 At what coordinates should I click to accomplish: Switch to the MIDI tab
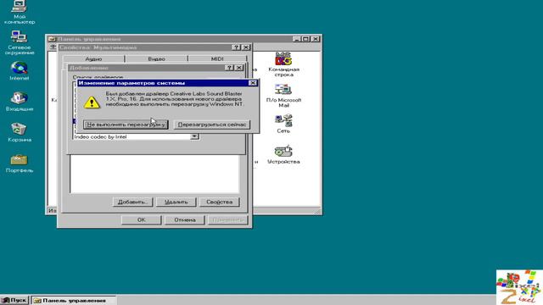point(217,58)
